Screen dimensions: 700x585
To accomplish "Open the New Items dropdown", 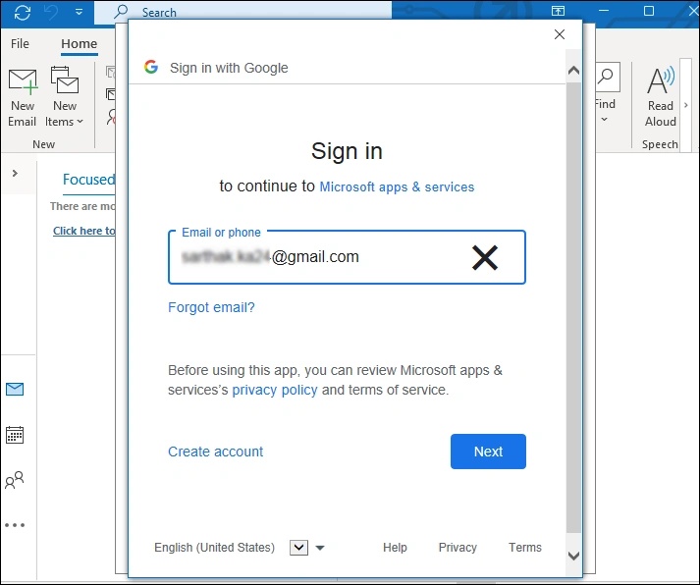I will tap(64, 98).
